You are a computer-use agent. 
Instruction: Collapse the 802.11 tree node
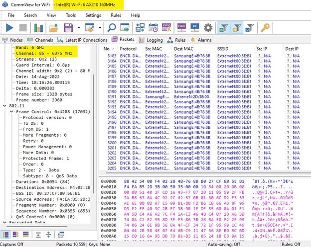pyautogui.click(x=4, y=106)
